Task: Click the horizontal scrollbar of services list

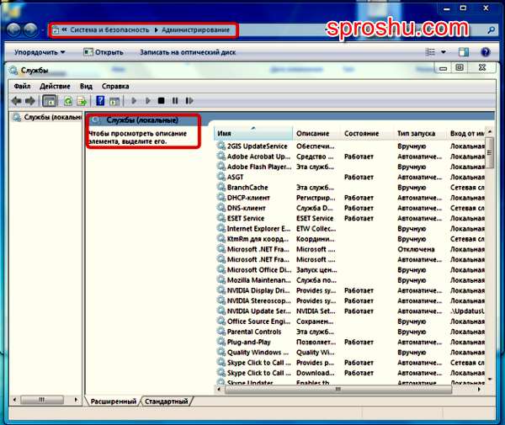Action: (x=338, y=390)
